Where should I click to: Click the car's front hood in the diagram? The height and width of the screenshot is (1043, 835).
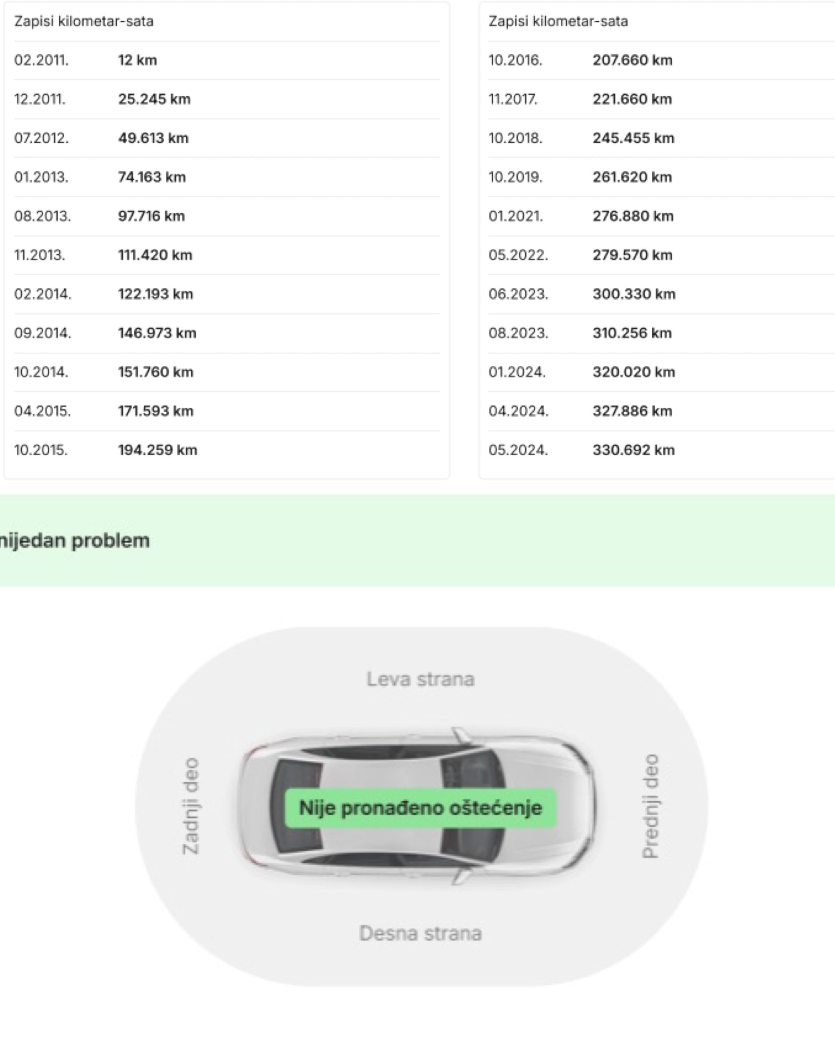pos(547,807)
